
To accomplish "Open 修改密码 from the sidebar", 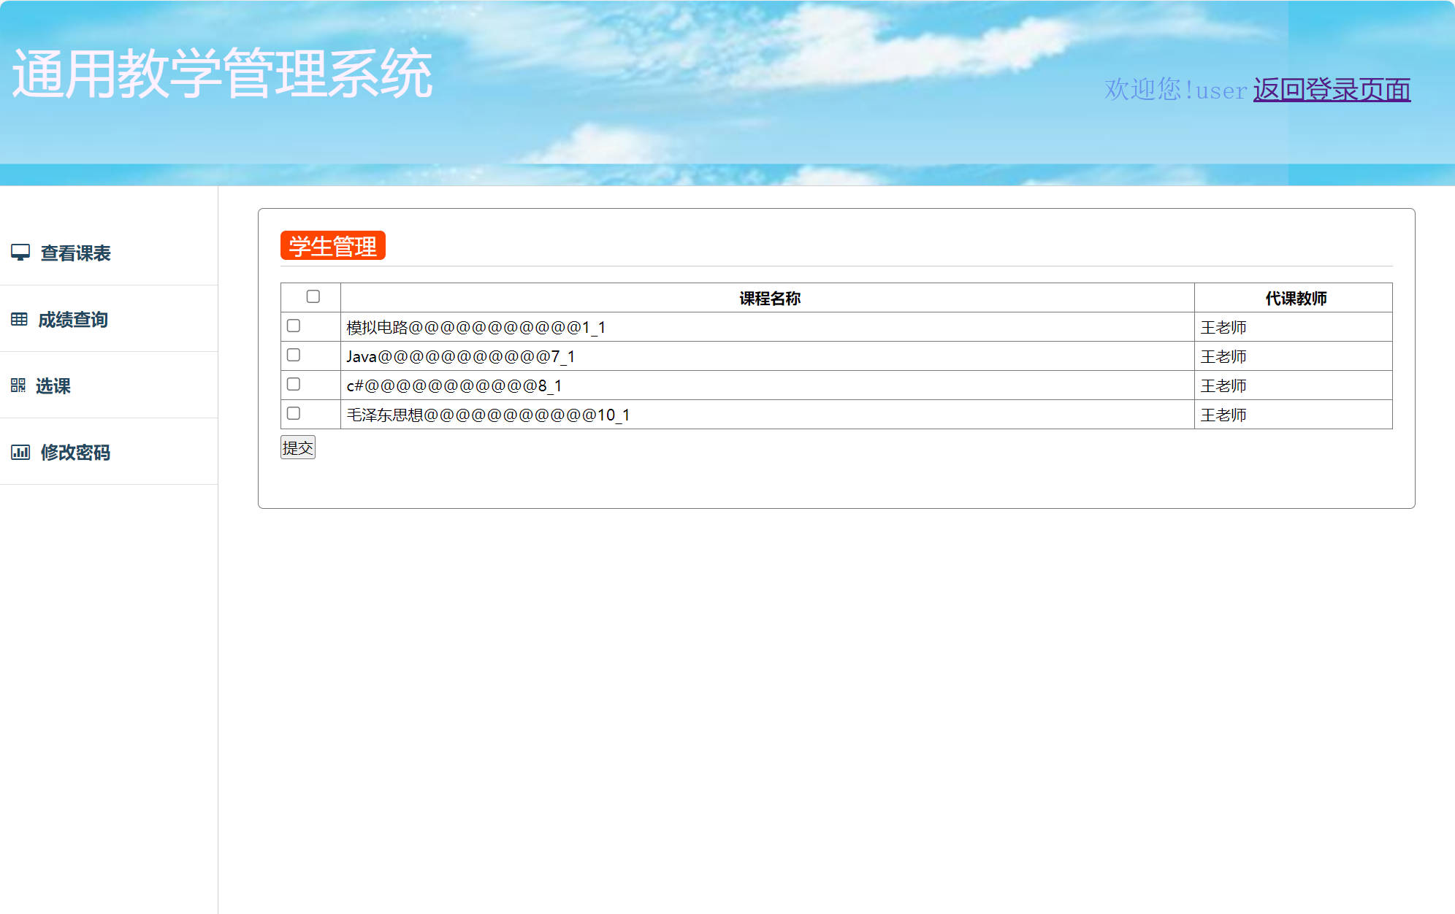I will pyautogui.click(x=75, y=453).
